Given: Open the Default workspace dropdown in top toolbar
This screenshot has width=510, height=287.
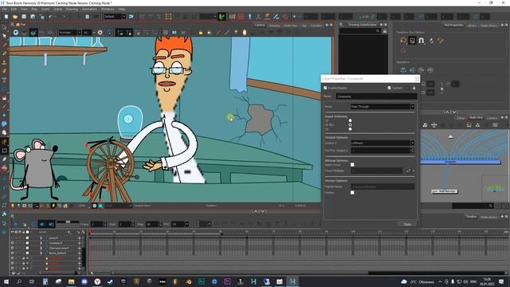Looking at the screenshot, I should click(x=115, y=16).
